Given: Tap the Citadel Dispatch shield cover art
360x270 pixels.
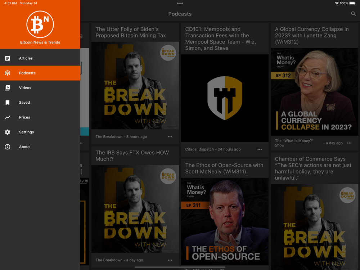Looking at the screenshot, I should (x=225, y=98).
